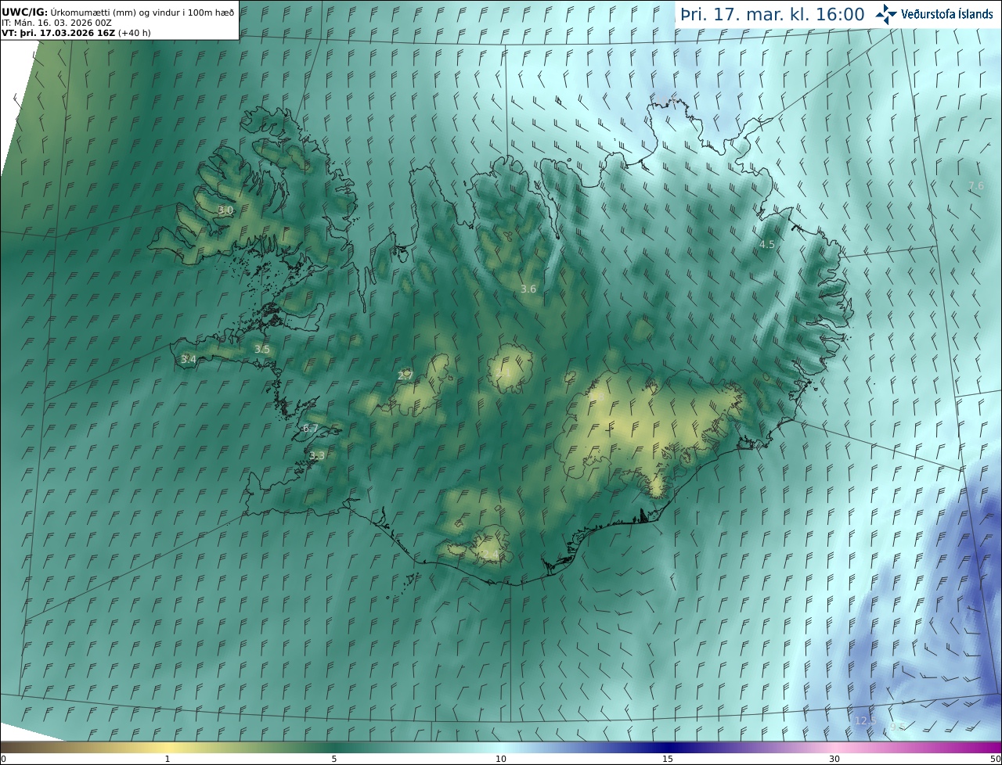Click the 50 tick label on the color scale

click(x=995, y=759)
